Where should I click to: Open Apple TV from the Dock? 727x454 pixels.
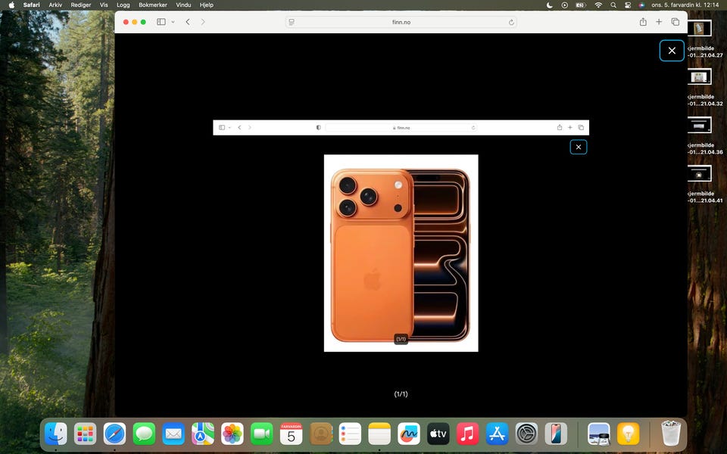pos(438,434)
